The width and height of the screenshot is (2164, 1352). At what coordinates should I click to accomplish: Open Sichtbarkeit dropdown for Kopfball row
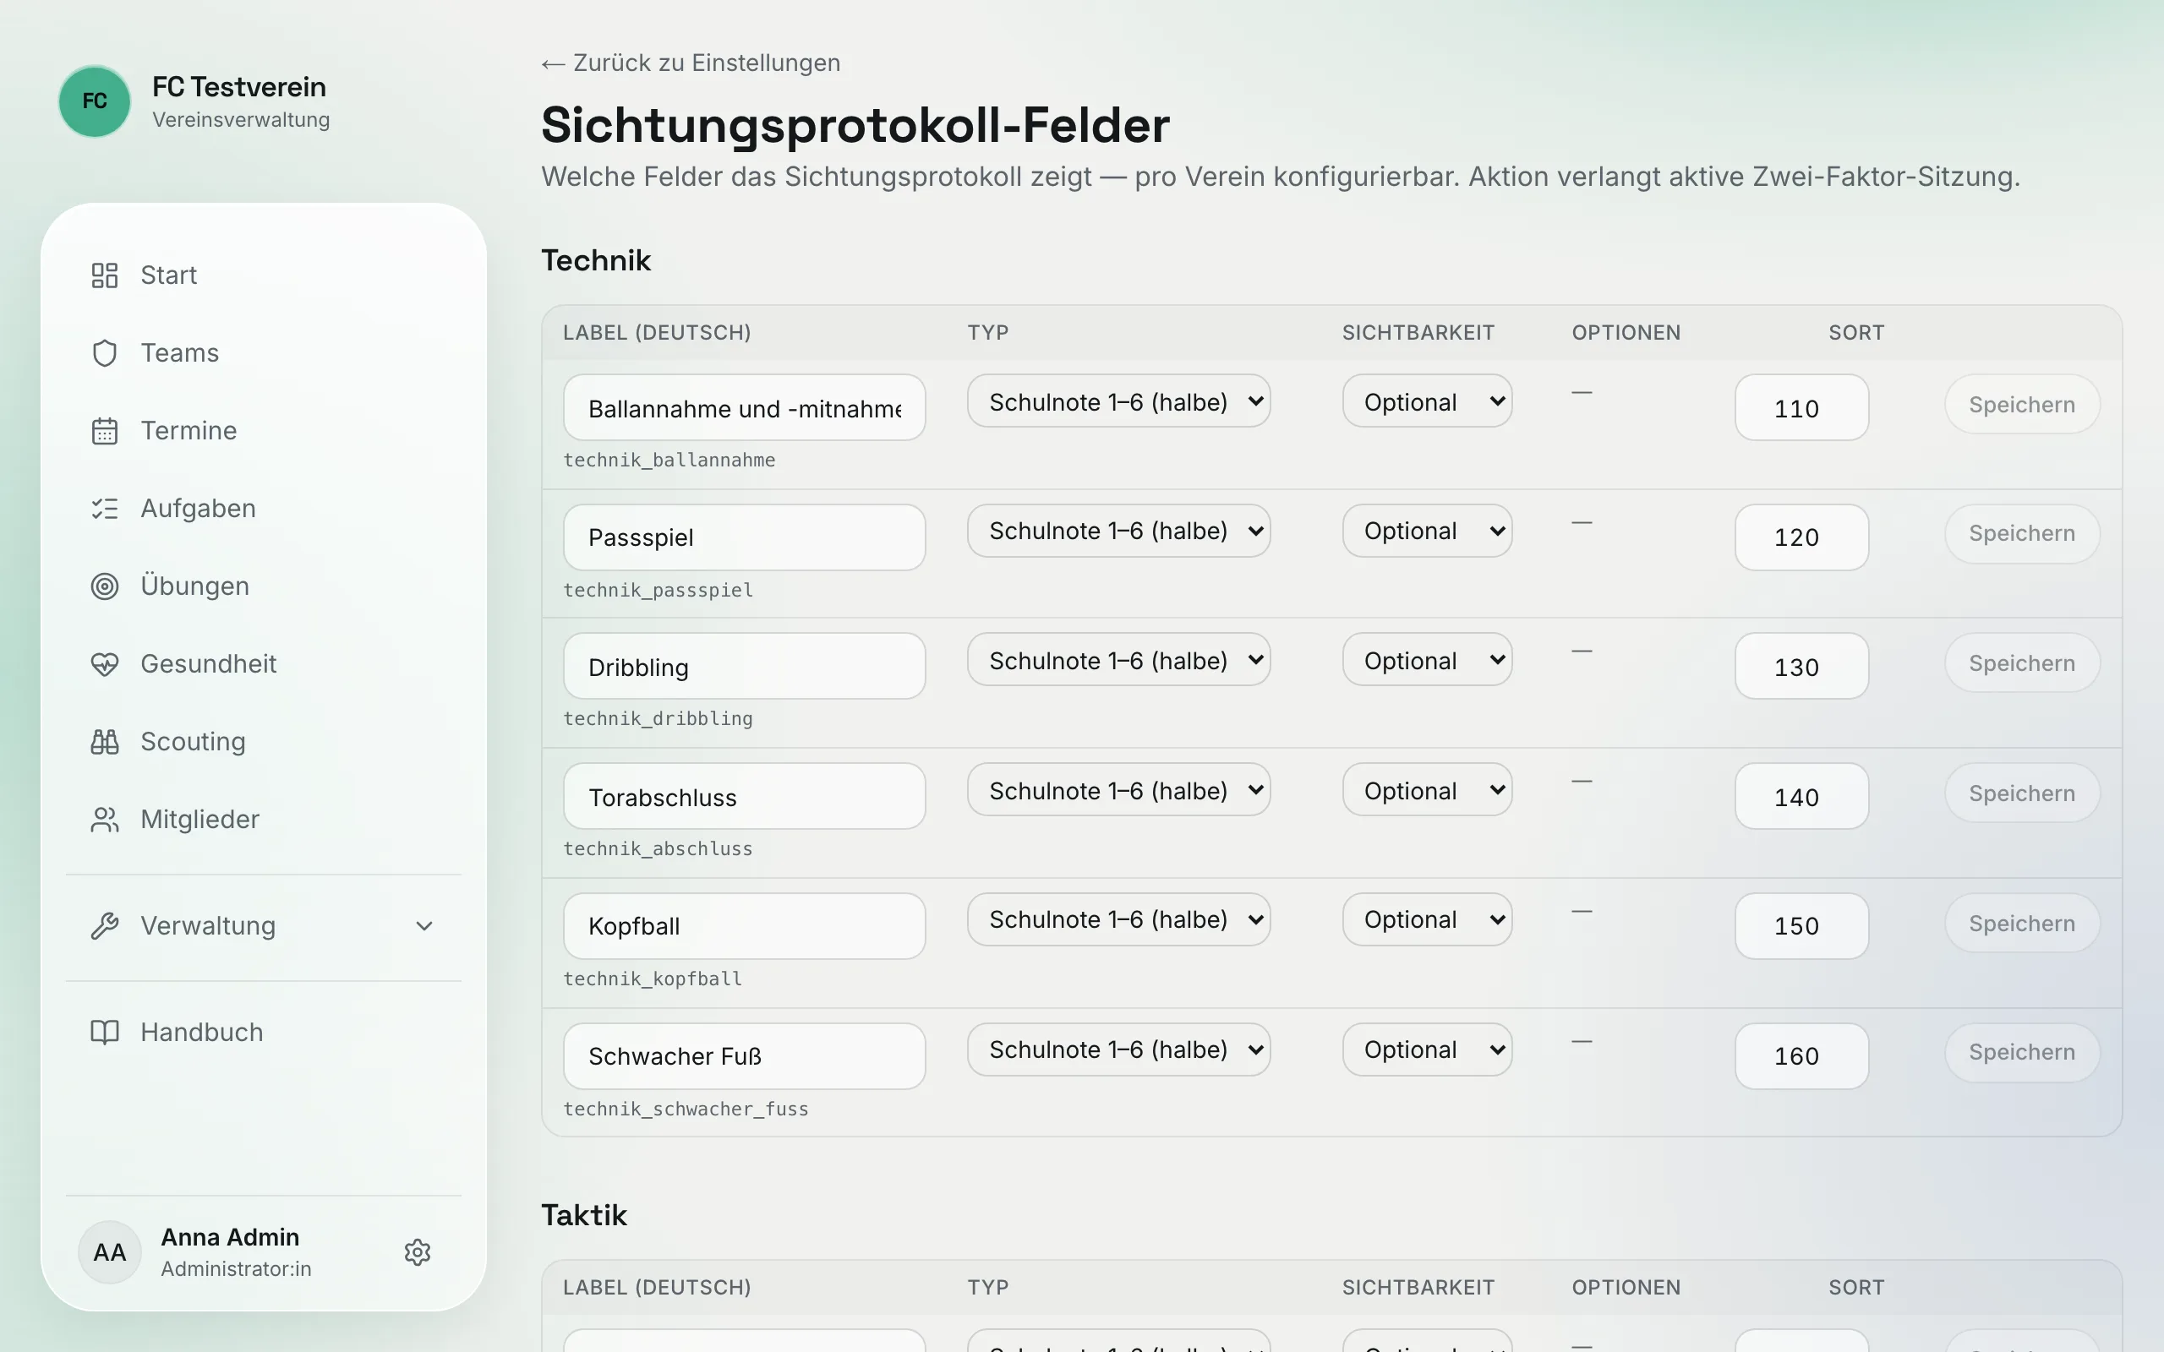(x=1427, y=920)
